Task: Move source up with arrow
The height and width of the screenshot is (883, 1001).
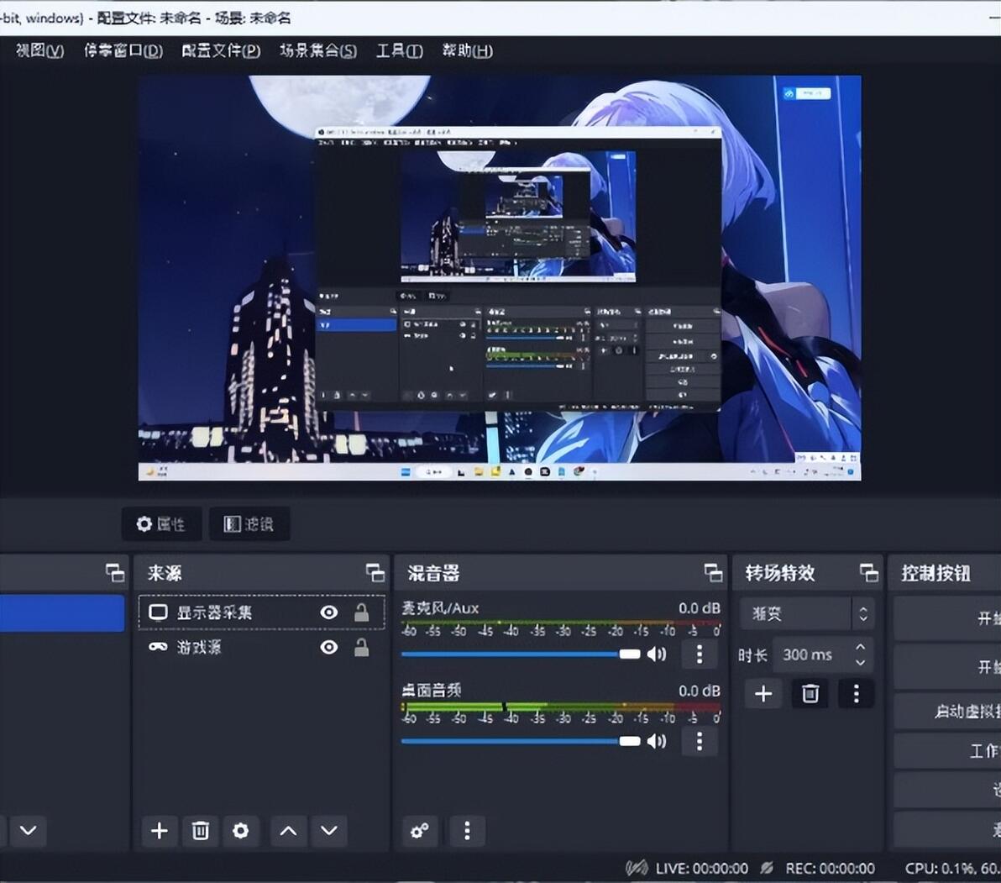Action: coord(289,831)
